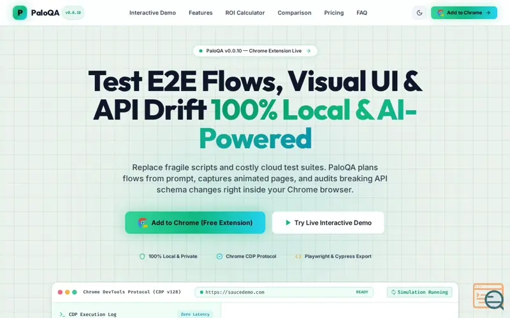Click the terminal prompt icon by CDP Execution Log
This screenshot has width=510, height=318.
click(62, 314)
